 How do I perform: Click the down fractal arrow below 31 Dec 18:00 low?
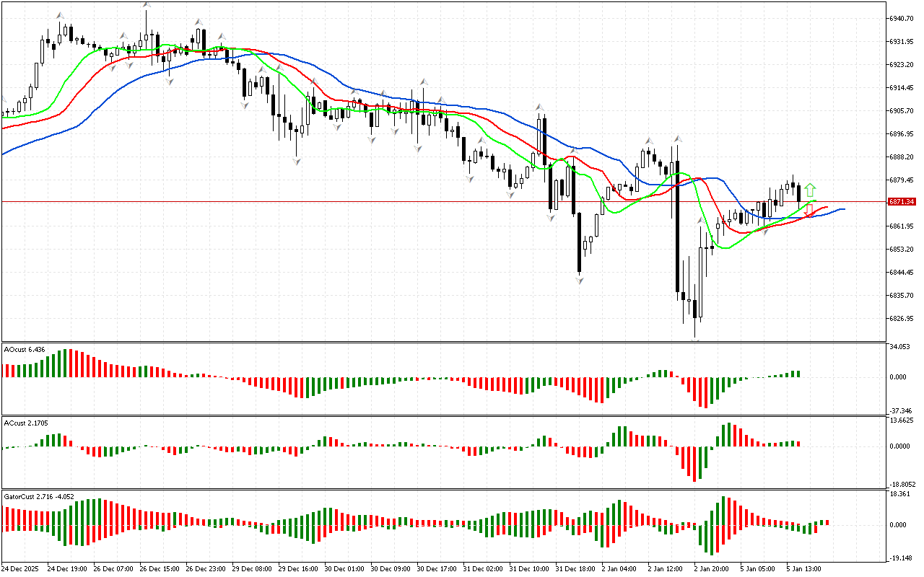pos(580,280)
